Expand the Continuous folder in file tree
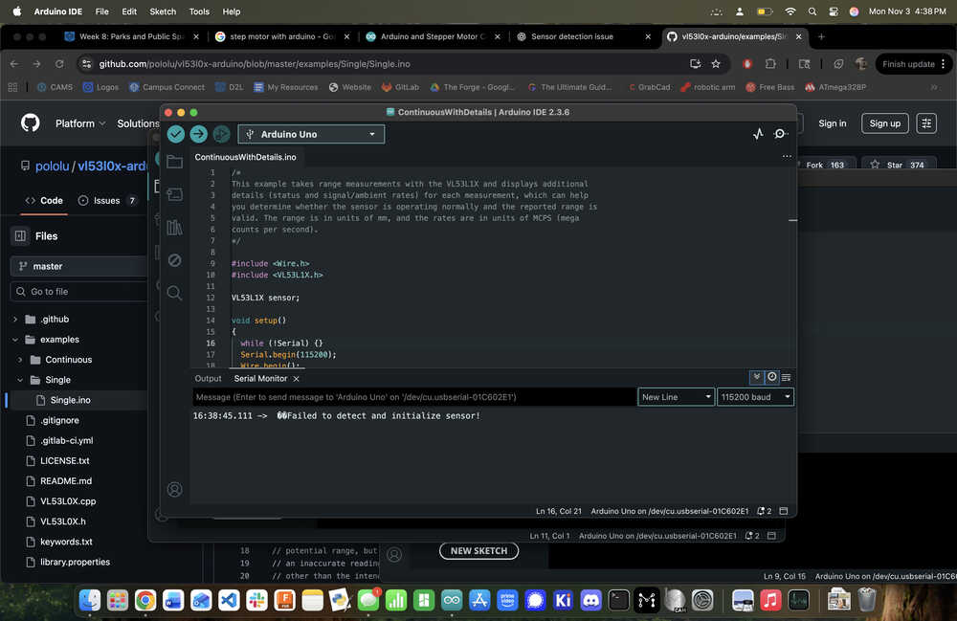 click(21, 360)
